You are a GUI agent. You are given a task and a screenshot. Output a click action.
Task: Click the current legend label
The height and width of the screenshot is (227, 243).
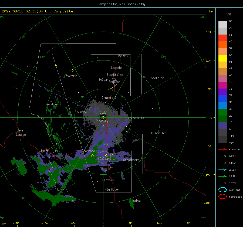tap(235, 190)
